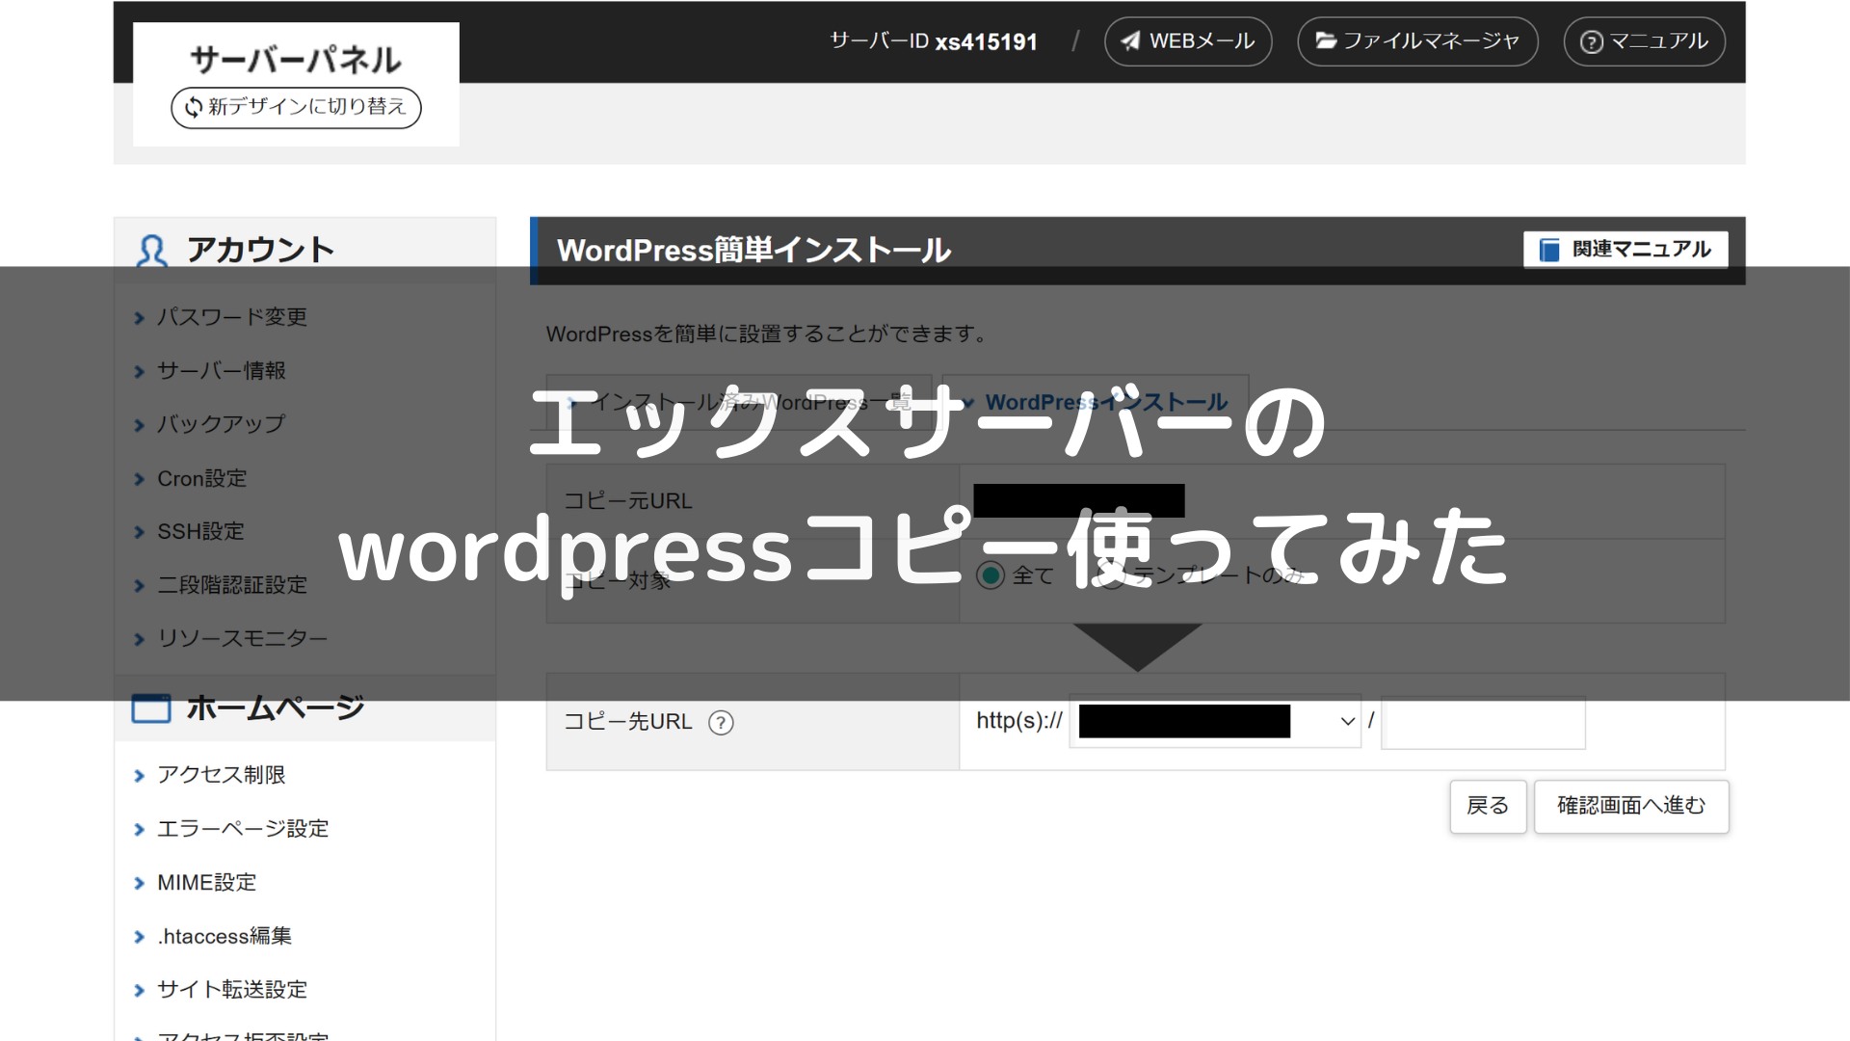Expand the パスワード変更 sidebar item
This screenshot has width=1850, height=1041.
[232, 317]
